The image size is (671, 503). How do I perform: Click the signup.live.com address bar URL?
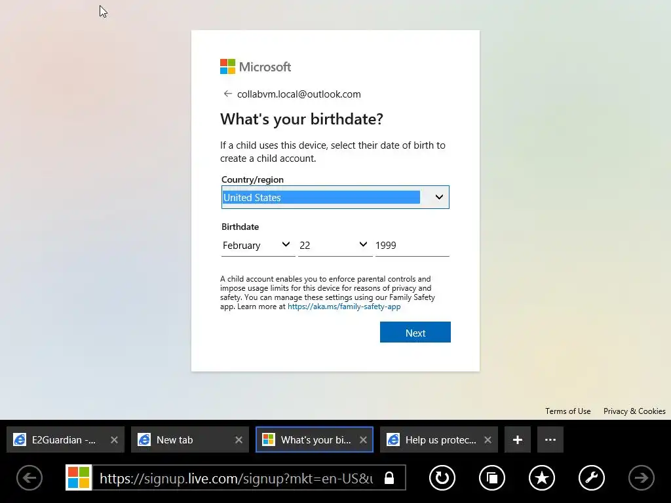(x=236, y=478)
